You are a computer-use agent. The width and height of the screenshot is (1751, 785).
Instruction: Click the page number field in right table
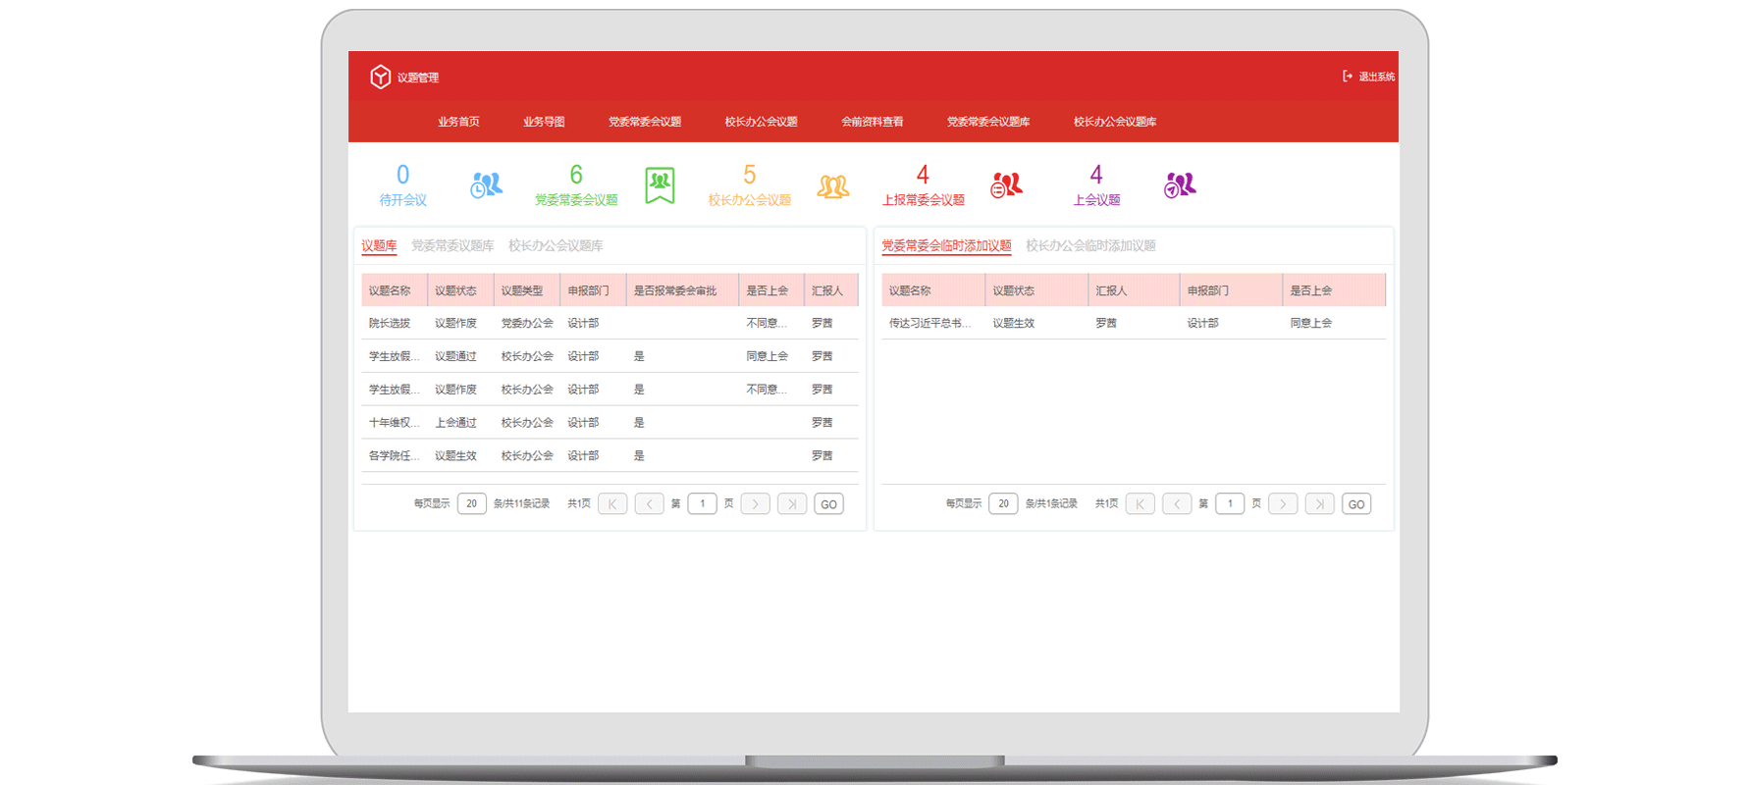point(1230,504)
